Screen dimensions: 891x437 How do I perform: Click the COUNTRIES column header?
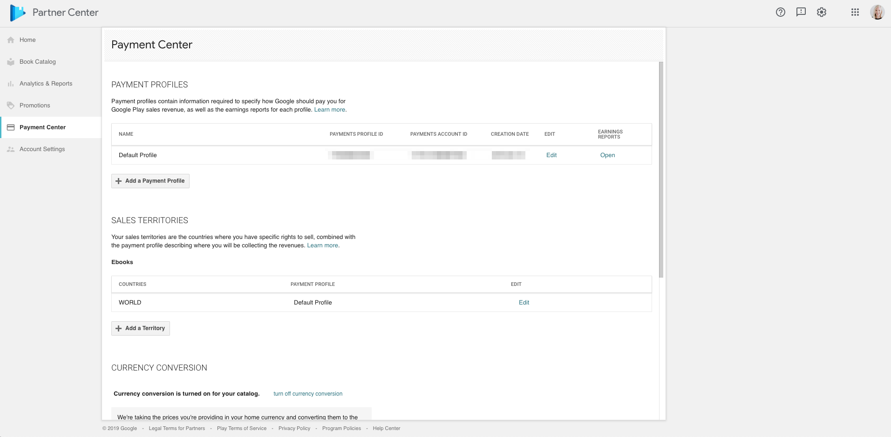pos(132,285)
